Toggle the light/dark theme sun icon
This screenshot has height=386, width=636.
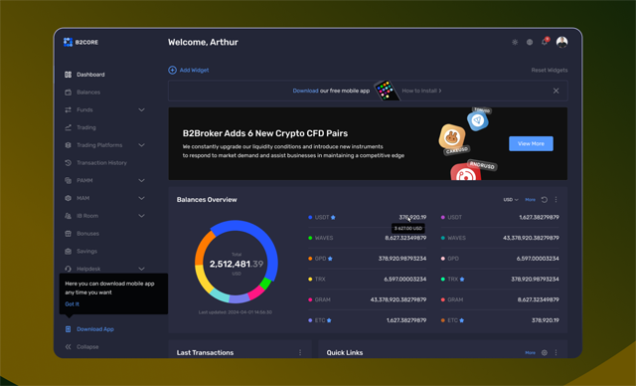click(x=515, y=42)
